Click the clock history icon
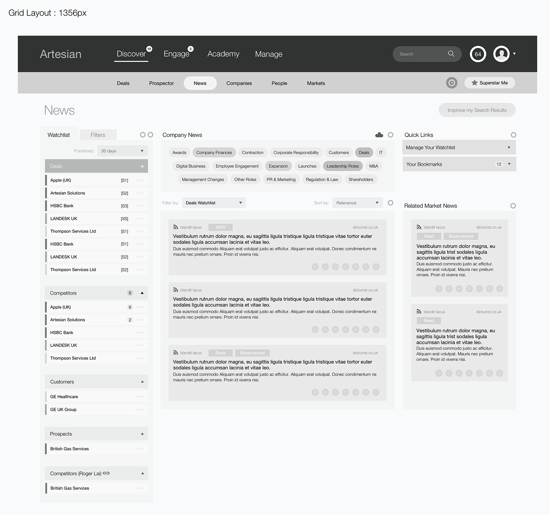The image size is (550, 515). point(452,83)
